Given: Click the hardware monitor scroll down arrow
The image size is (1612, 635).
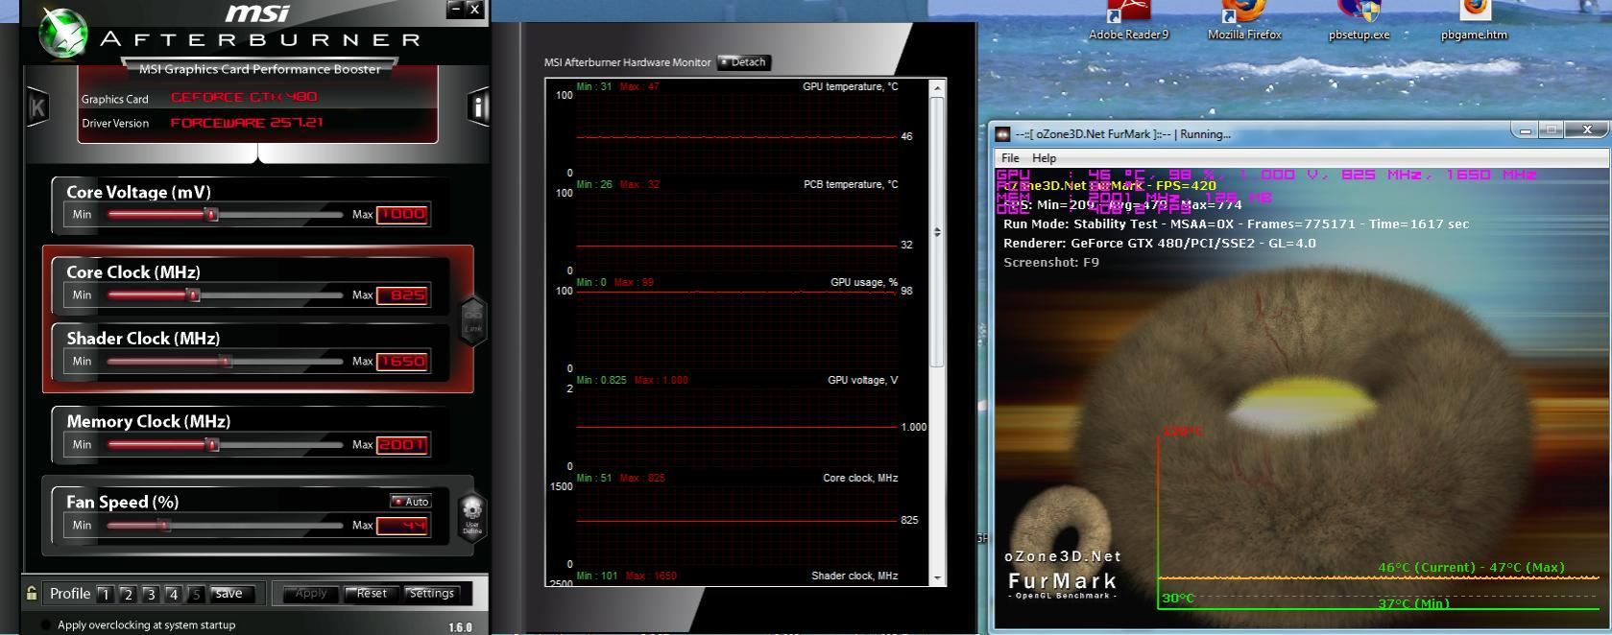Looking at the screenshot, I should [937, 578].
